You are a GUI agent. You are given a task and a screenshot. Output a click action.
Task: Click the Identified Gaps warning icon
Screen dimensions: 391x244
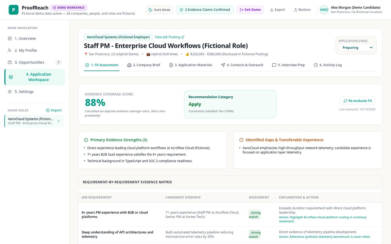pyautogui.click(x=241, y=140)
